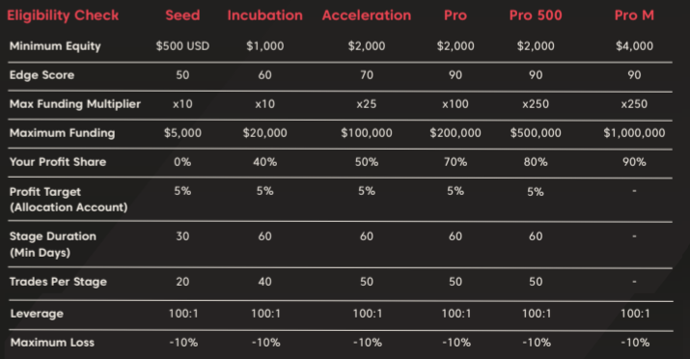This screenshot has height=359, width=690.
Task: Click the Leverage row label
Action: [x=37, y=314]
